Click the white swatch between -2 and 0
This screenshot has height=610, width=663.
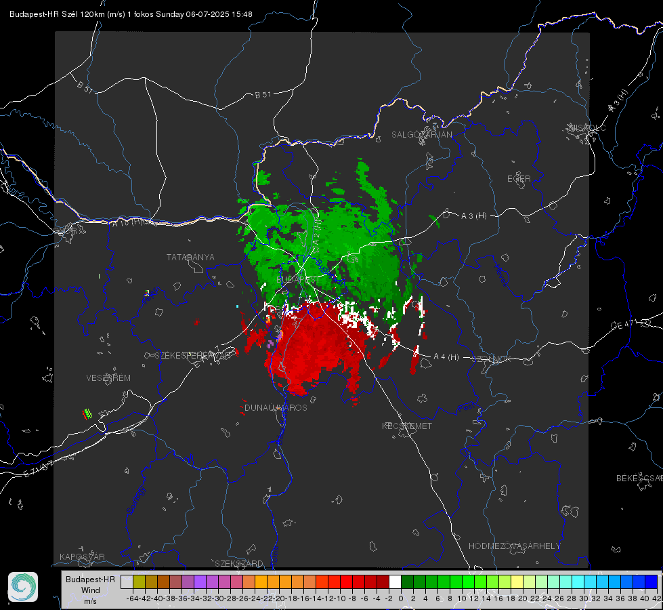pyautogui.click(x=395, y=582)
